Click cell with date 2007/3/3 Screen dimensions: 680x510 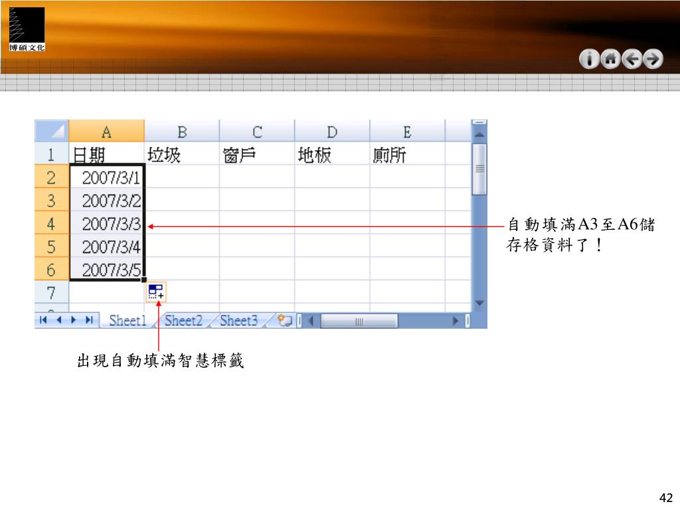coord(107,222)
